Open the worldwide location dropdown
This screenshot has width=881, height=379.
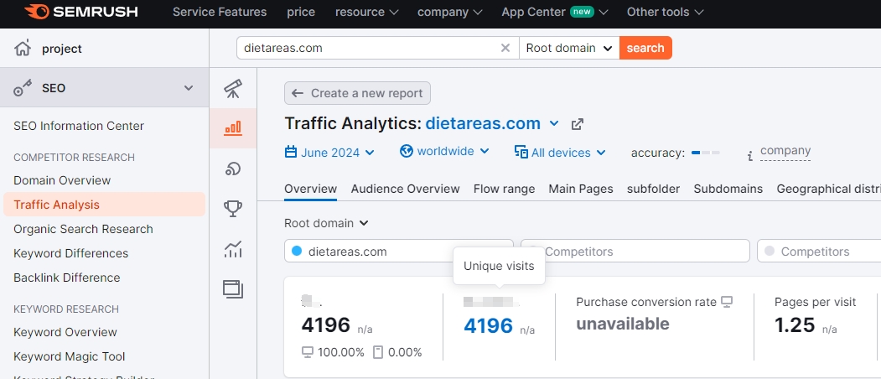[x=444, y=151]
